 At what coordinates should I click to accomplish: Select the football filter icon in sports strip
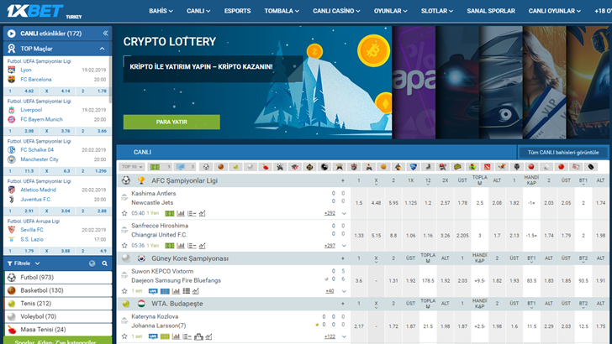coord(206,167)
